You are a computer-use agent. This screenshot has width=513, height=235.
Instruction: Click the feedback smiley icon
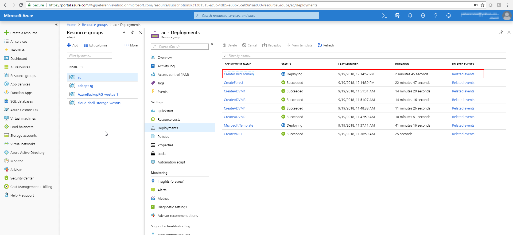pos(449,15)
